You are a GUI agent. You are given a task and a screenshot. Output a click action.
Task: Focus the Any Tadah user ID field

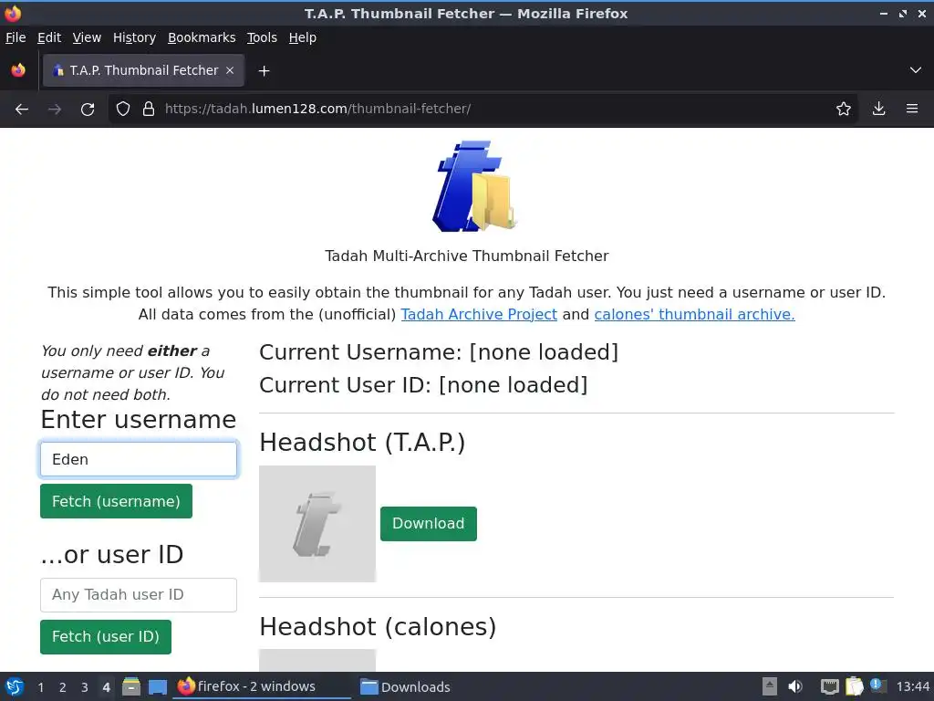tap(139, 595)
